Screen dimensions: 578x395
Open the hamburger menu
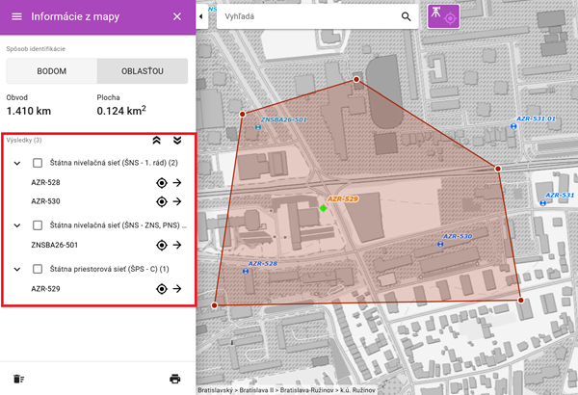pyautogui.click(x=15, y=17)
